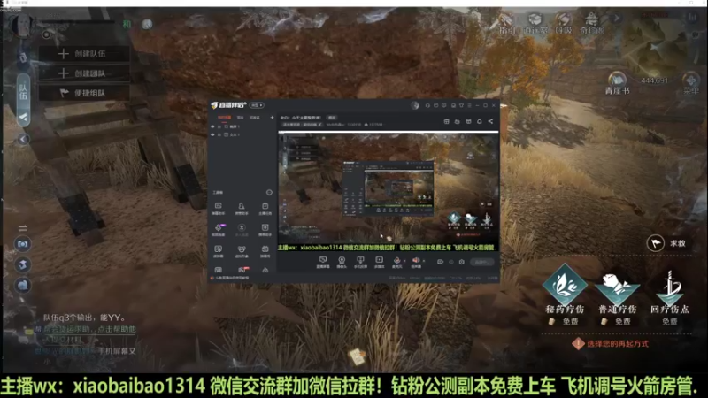Open the 奇珍阁 shop icon

click(x=592, y=24)
